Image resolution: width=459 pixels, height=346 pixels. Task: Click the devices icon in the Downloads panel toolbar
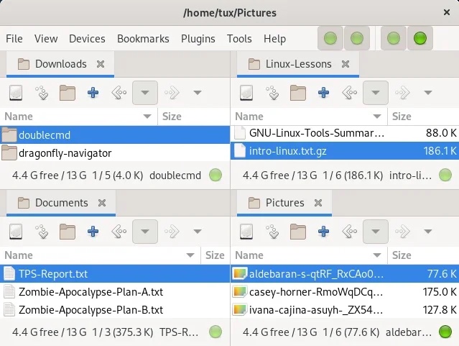point(16,92)
